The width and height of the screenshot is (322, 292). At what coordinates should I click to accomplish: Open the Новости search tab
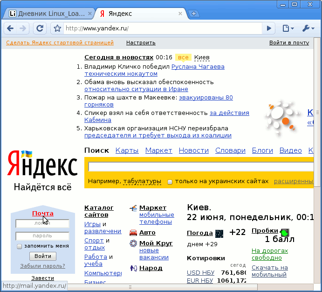tap(194, 150)
